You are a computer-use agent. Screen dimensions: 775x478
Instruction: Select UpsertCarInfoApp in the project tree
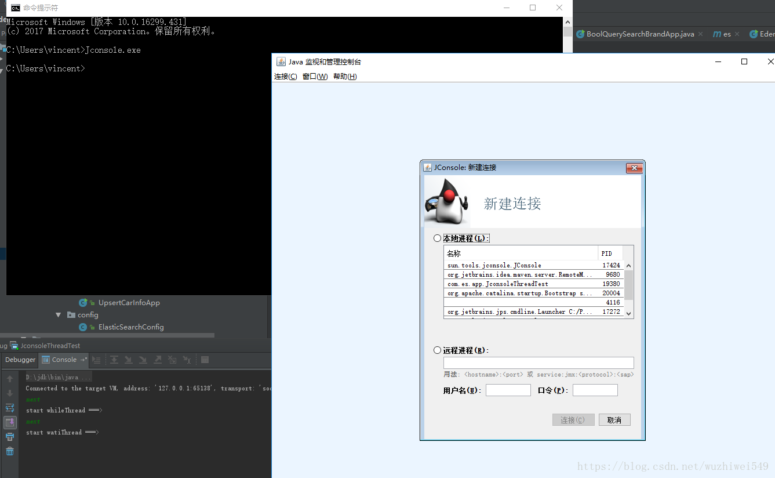(129, 303)
